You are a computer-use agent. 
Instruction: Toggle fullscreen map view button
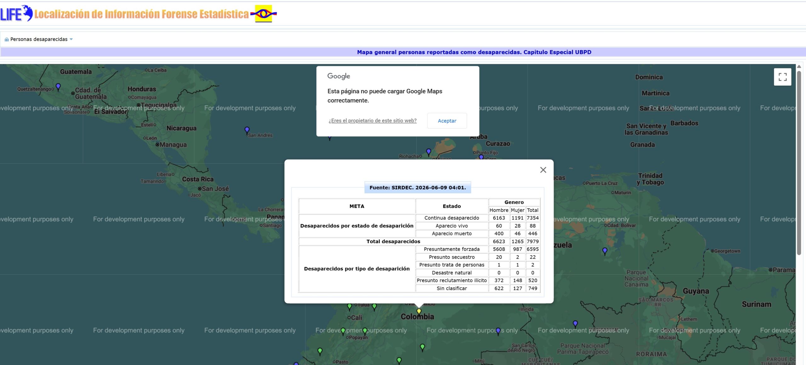click(x=782, y=77)
